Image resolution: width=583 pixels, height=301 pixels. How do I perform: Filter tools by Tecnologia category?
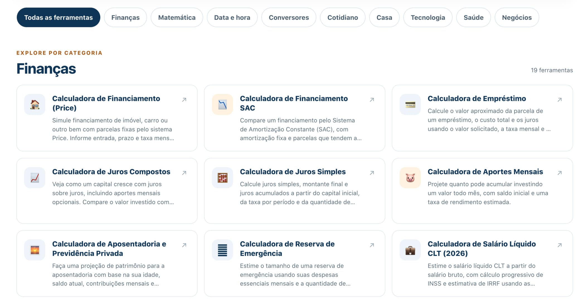[428, 17]
